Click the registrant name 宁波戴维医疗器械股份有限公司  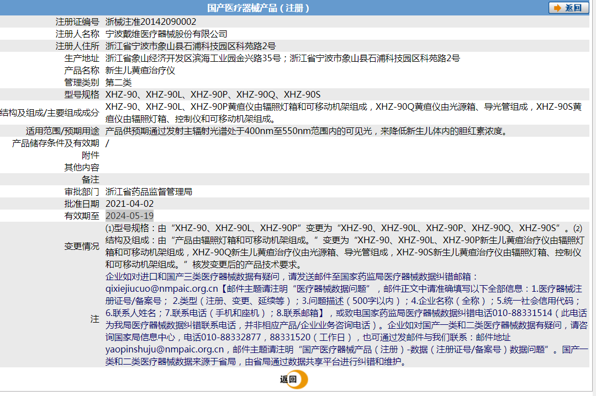pyautogui.click(x=166, y=34)
